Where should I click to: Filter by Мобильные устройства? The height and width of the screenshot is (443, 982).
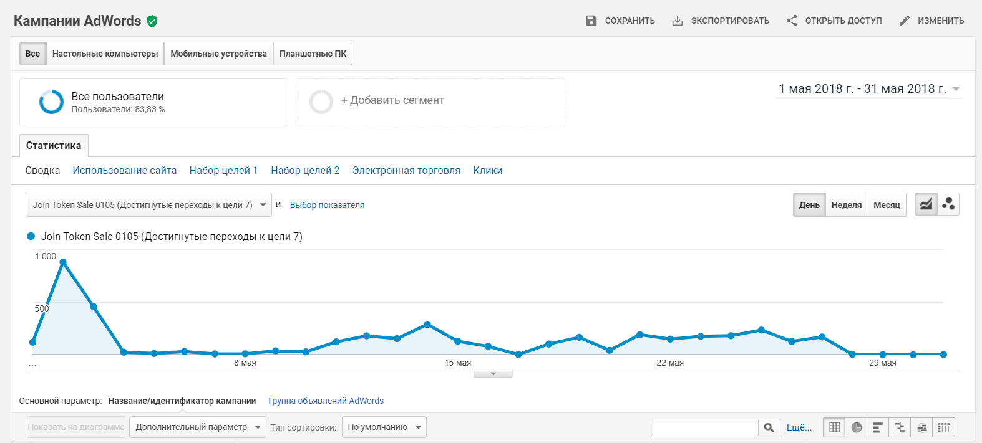(218, 54)
